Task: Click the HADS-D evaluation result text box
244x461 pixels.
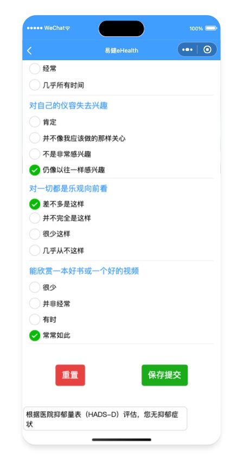Action: point(105,419)
